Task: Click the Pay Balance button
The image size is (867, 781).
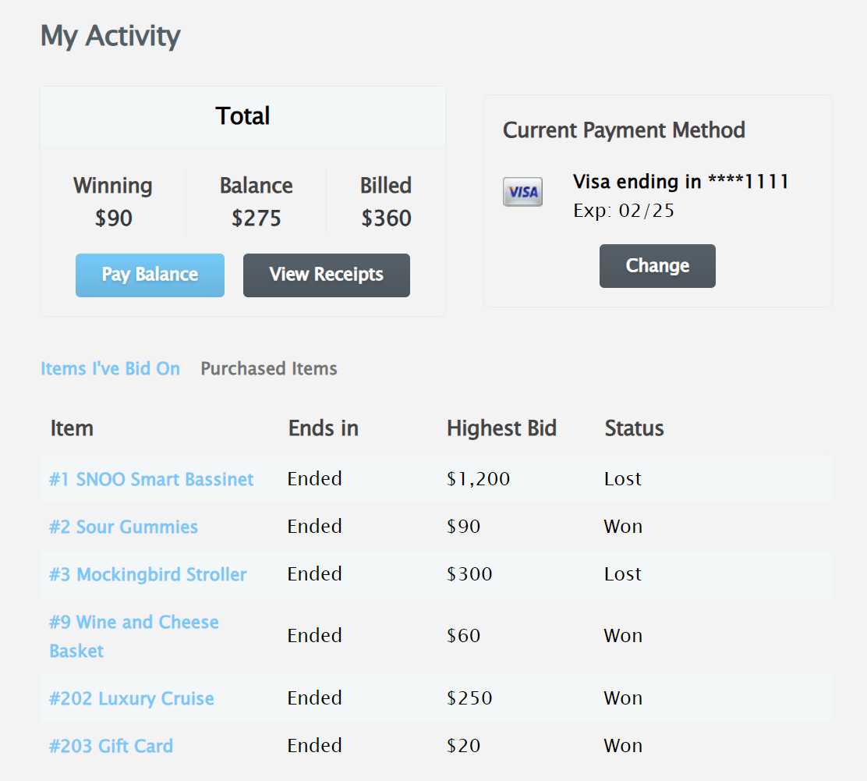Action: click(x=150, y=275)
